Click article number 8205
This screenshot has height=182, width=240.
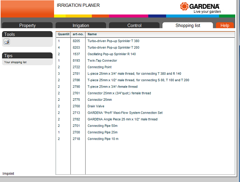coord(76,41)
